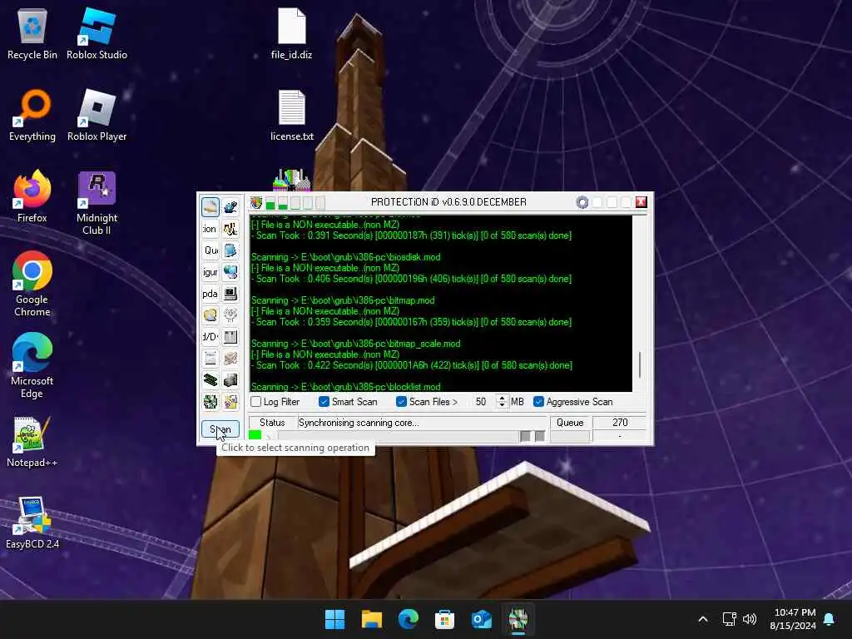Close Protection ID with the red X
Image resolution: width=852 pixels, height=639 pixels.
tap(641, 202)
